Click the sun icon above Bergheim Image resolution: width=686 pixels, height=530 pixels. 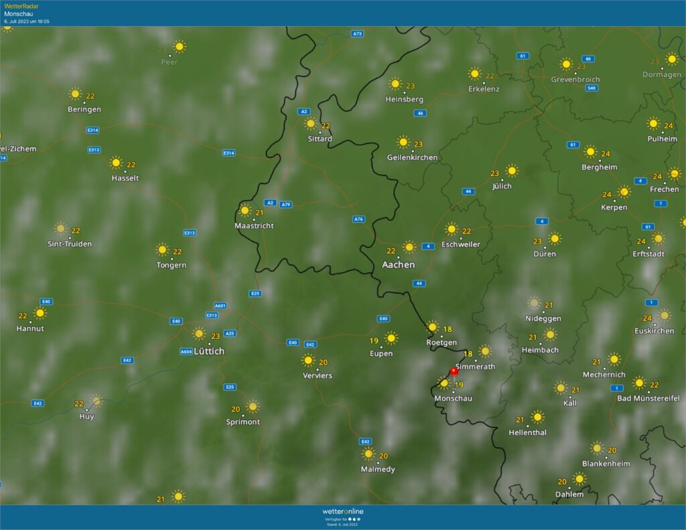590,152
